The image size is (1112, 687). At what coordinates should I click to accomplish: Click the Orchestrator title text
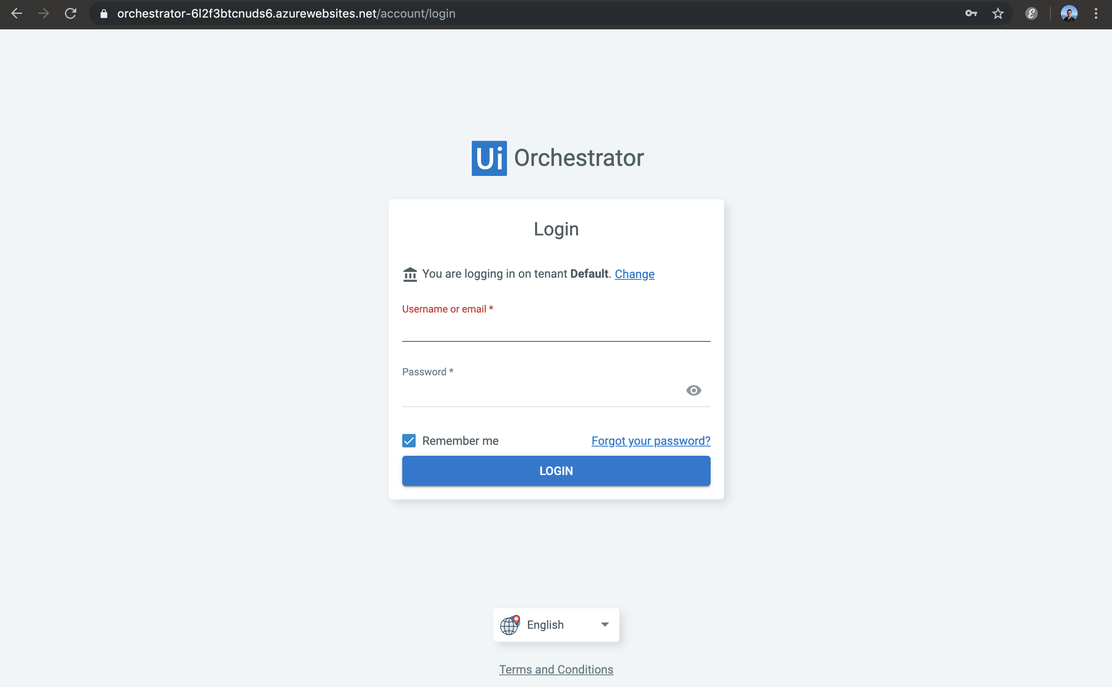579,158
